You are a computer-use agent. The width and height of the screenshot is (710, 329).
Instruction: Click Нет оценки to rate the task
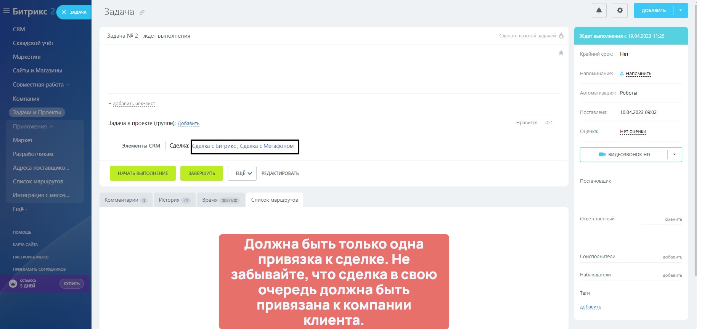click(x=633, y=132)
